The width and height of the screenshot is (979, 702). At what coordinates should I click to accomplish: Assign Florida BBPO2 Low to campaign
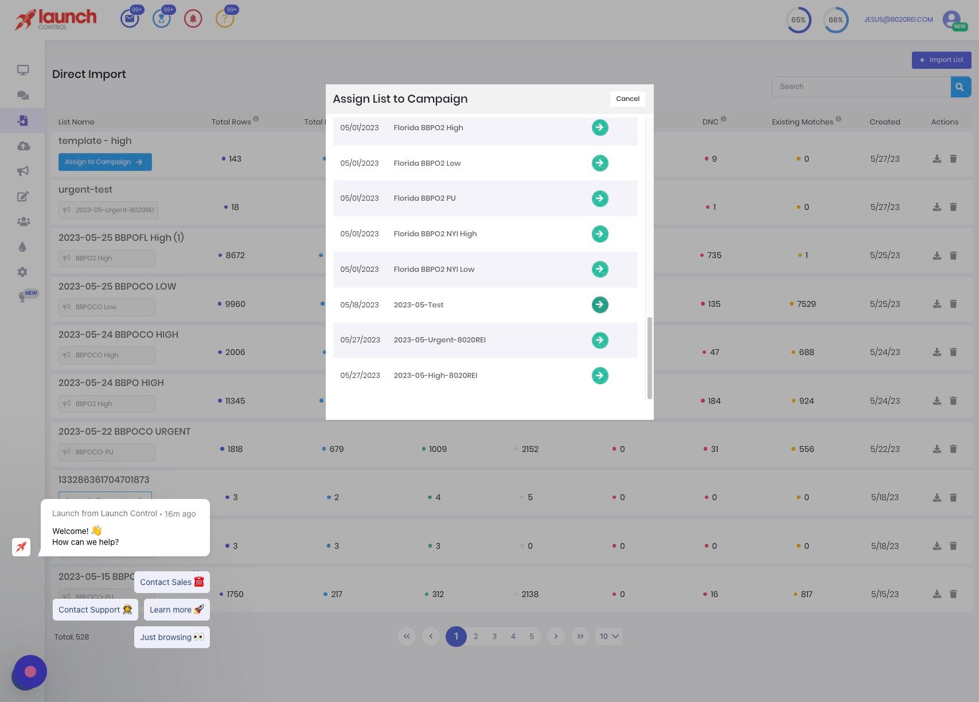pyautogui.click(x=599, y=163)
